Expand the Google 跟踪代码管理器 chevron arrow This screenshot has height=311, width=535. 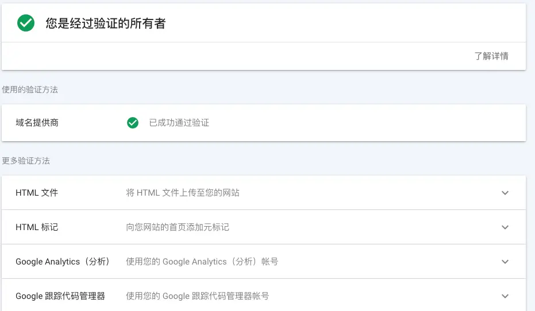(505, 296)
